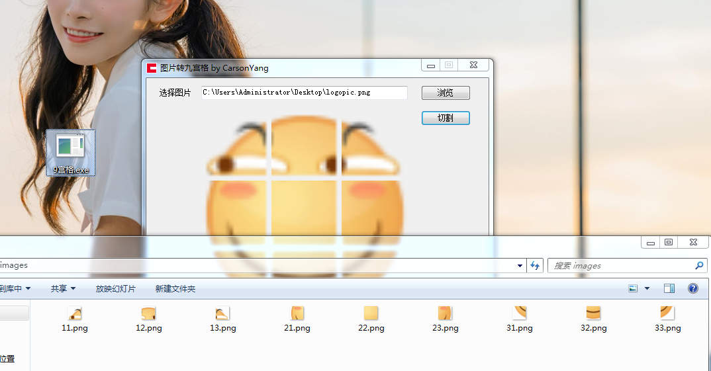
Task: Minimize the 图片转九宫格 window
Action: click(431, 65)
